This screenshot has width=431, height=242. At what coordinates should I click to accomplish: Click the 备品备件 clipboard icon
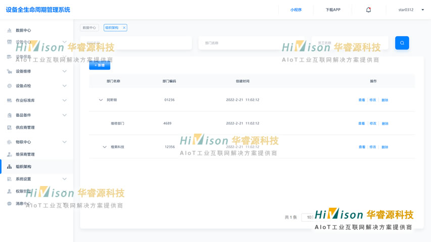click(x=9, y=115)
